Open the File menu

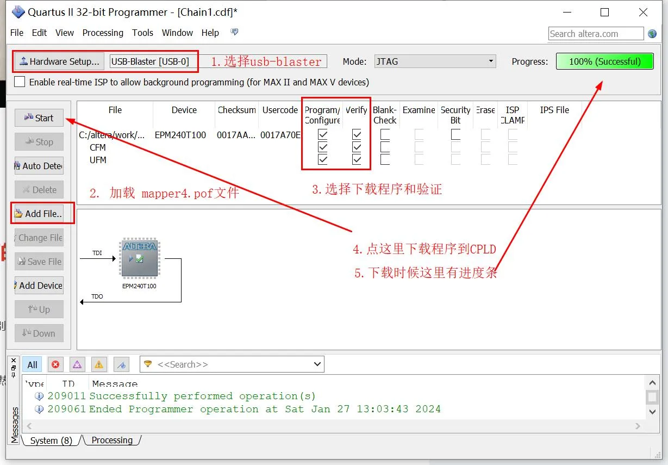(17, 33)
